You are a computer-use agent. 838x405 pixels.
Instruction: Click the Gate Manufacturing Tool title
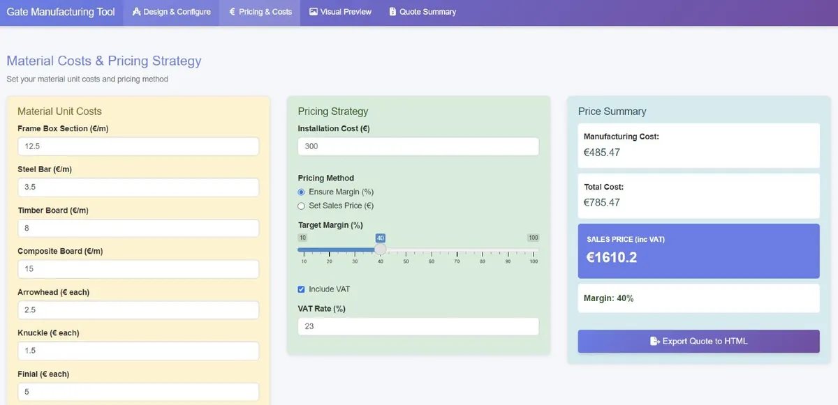(61, 12)
